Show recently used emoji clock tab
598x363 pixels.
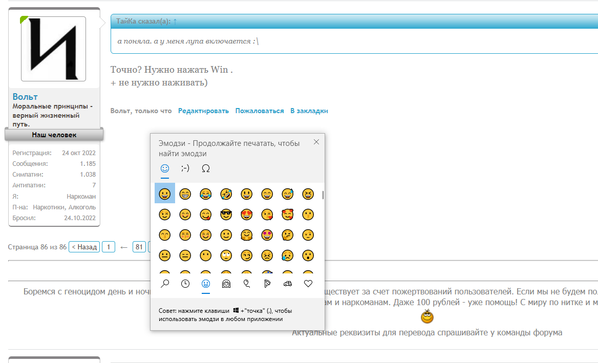click(x=185, y=284)
